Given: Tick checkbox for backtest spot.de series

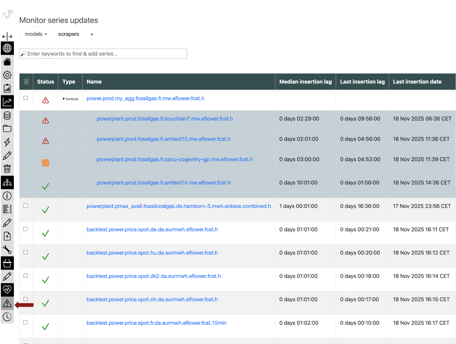Looking at the screenshot, I should click(26, 229).
